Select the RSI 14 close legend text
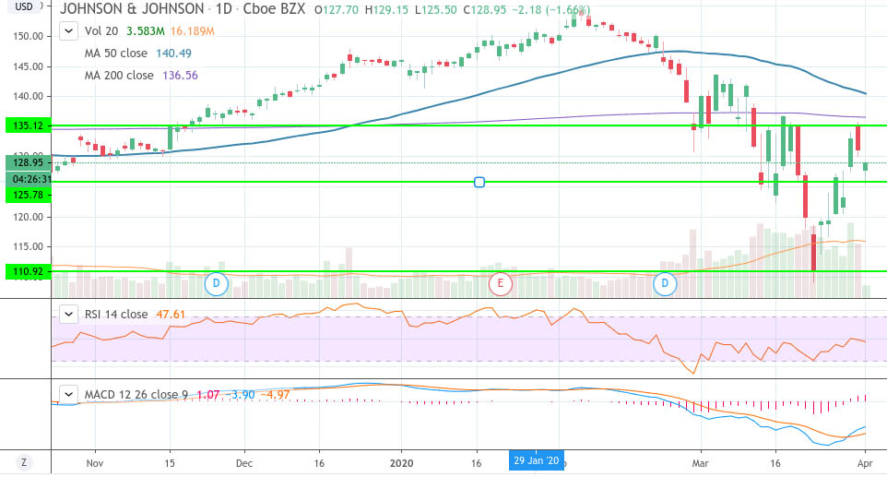Image resolution: width=887 pixels, height=477 pixels. pyautogui.click(x=116, y=314)
